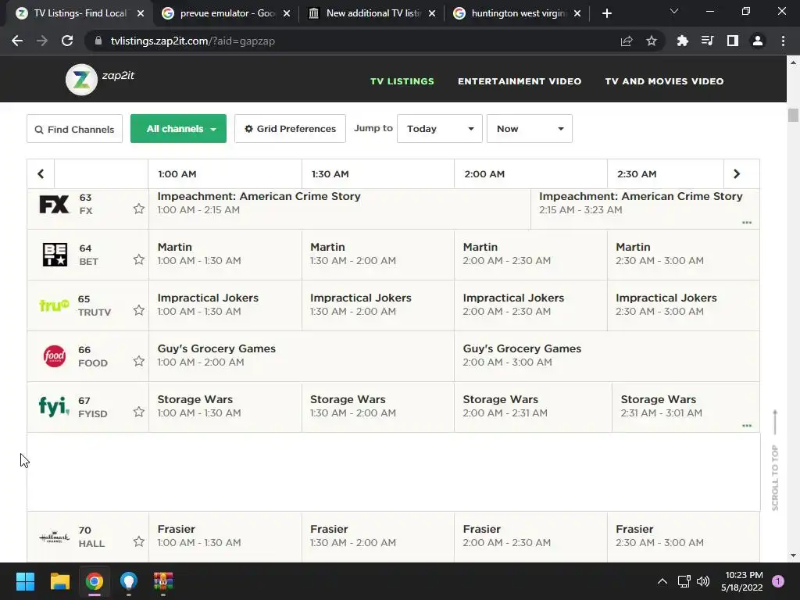Open Windows Start menu

tap(25, 581)
